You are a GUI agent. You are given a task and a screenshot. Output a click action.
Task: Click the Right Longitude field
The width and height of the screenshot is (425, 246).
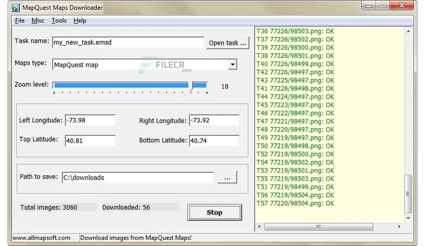pyautogui.click(x=214, y=120)
